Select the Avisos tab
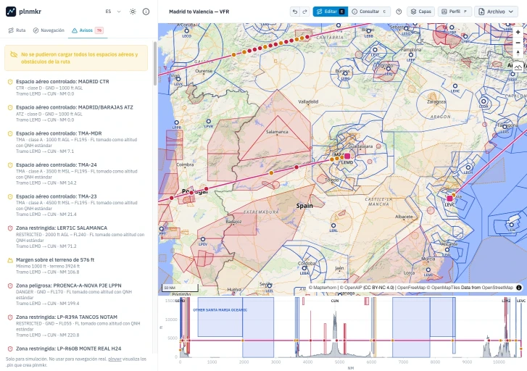 click(x=88, y=30)
